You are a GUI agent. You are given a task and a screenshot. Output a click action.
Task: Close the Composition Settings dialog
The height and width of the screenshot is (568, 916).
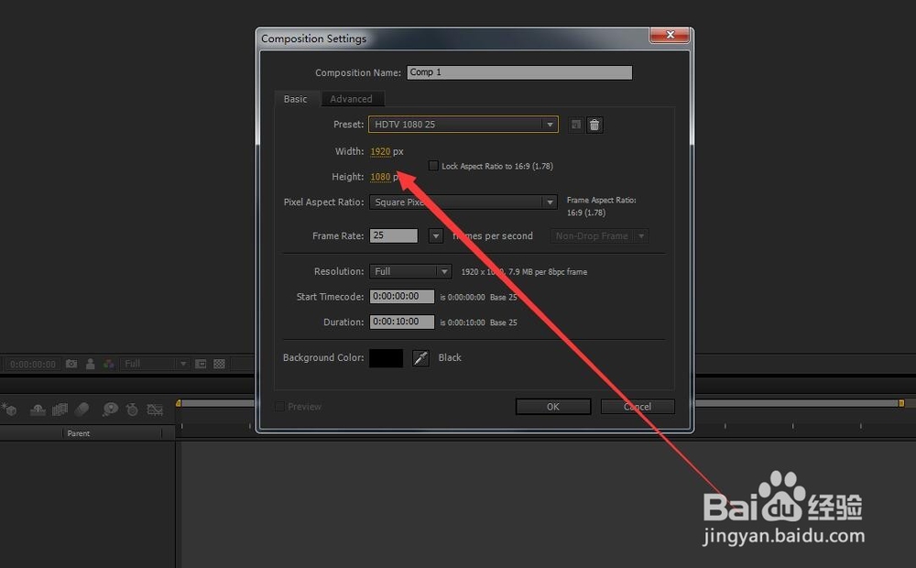pos(671,35)
